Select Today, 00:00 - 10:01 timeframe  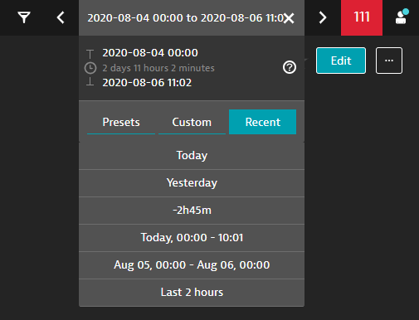pyautogui.click(x=192, y=238)
